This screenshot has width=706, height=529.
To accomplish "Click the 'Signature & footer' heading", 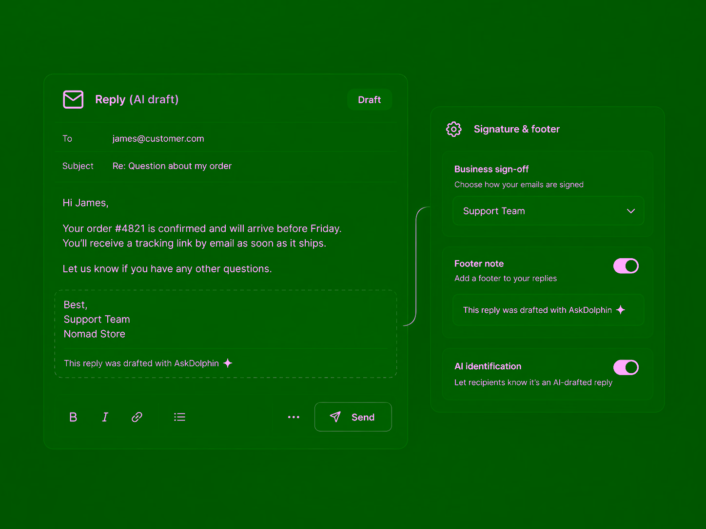I will pos(517,129).
